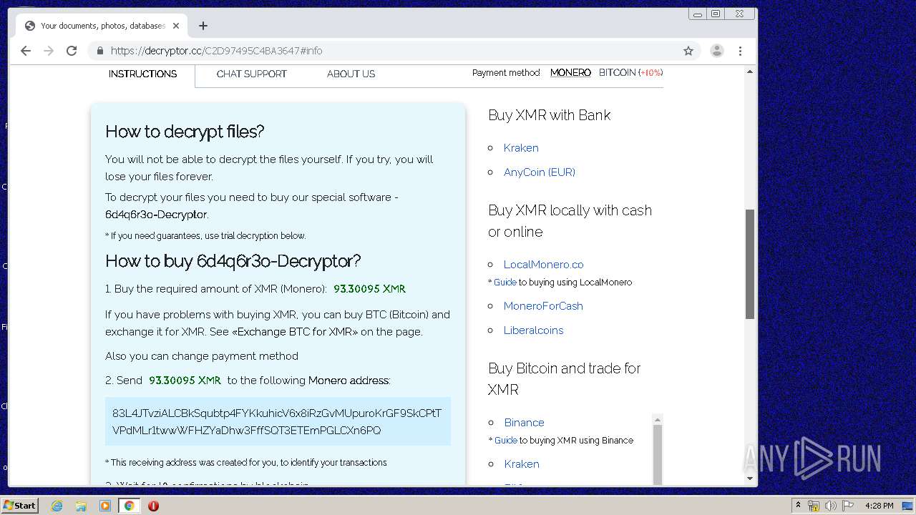Click the page vertical scrollbar thumb
The image size is (916, 515).
click(x=750, y=264)
